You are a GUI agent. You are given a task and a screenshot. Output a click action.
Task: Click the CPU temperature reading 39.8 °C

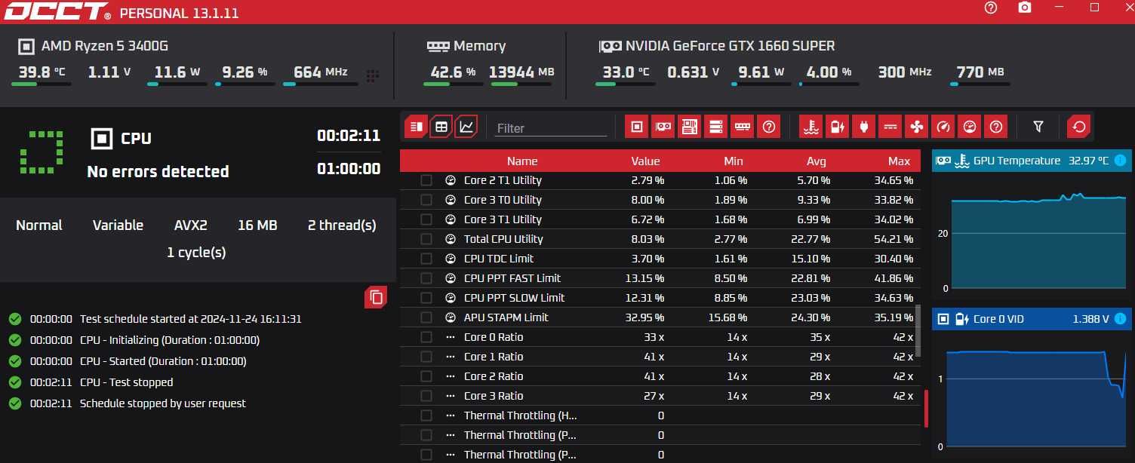click(42, 72)
